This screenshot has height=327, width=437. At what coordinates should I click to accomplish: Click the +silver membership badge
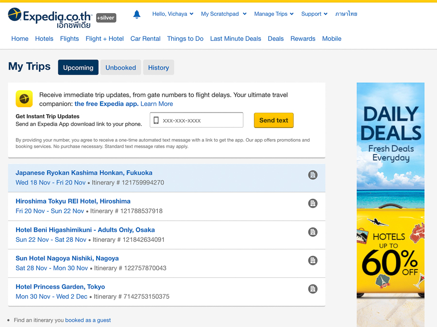click(106, 18)
